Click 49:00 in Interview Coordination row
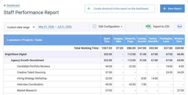Image resolution: width=188 pixels, height=95 pixels. [109, 84]
